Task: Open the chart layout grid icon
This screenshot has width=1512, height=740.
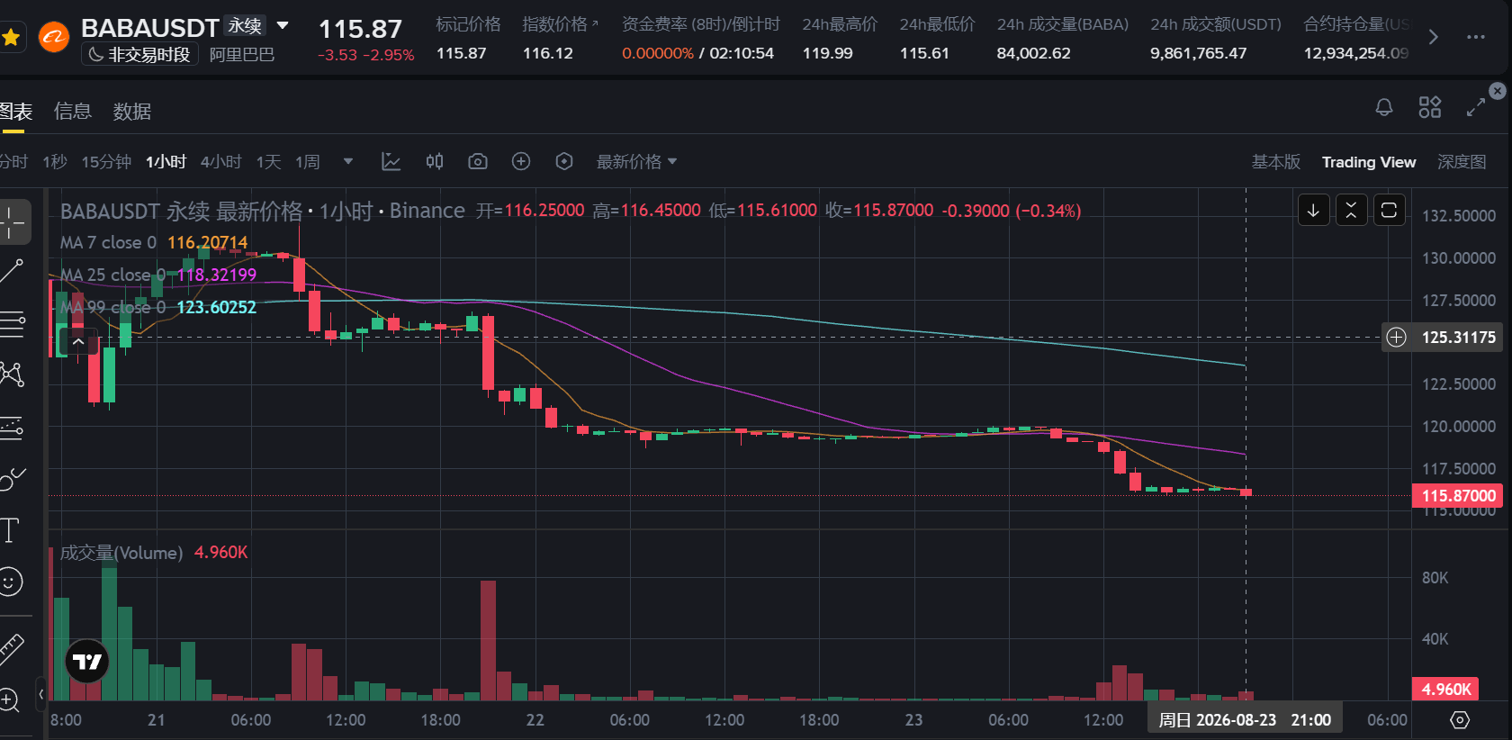Action: pos(1430,108)
